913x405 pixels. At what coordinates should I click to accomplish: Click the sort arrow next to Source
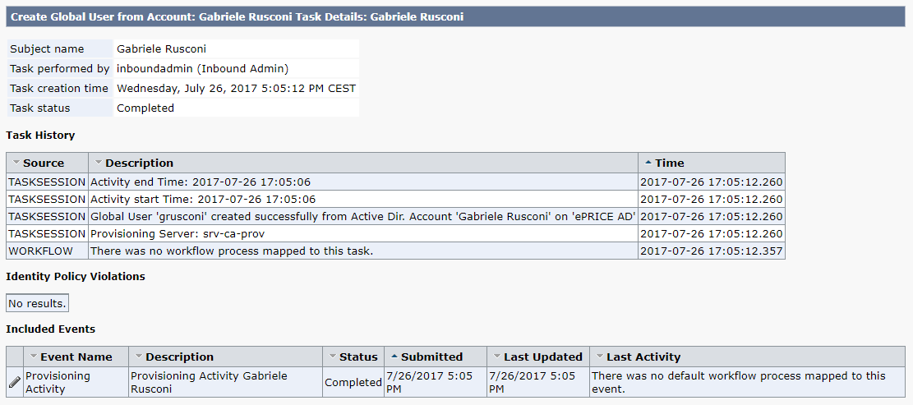click(x=16, y=163)
